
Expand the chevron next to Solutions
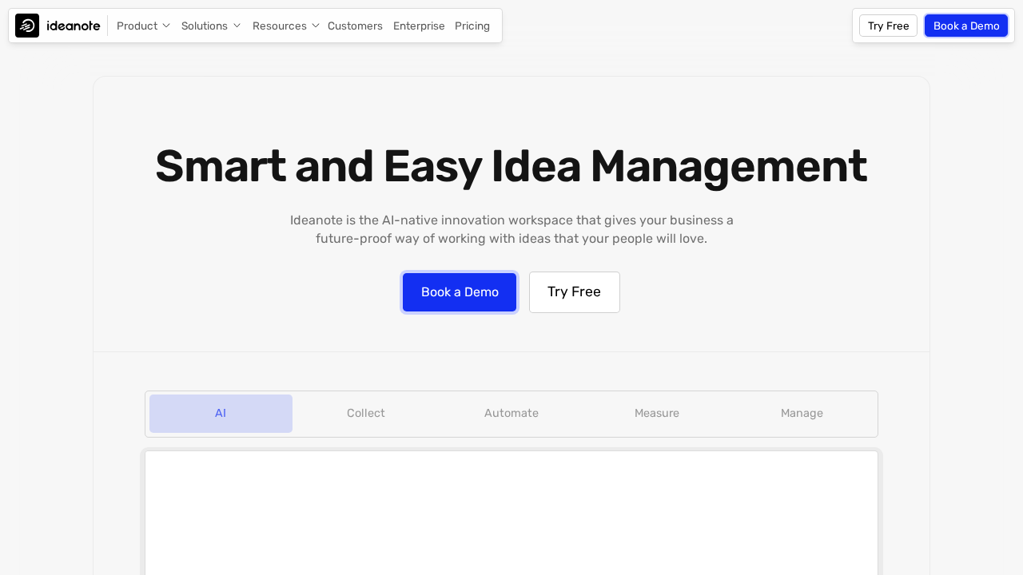pyautogui.click(x=237, y=26)
